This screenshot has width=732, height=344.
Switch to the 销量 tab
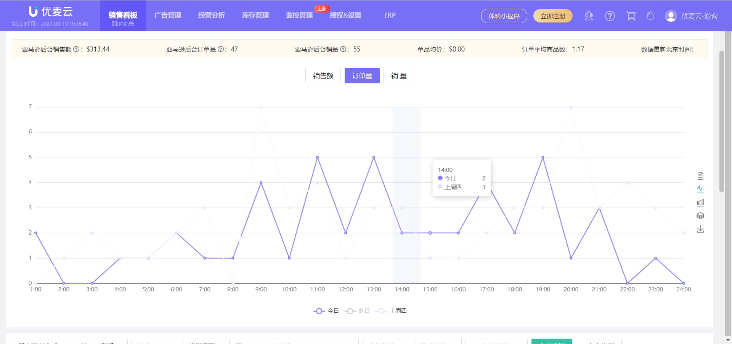pyautogui.click(x=398, y=76)
